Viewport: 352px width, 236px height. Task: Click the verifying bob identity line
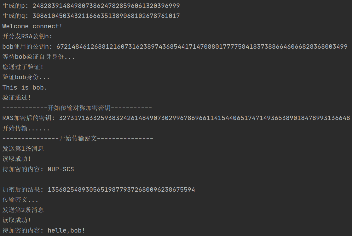click(x=26, y=77)
